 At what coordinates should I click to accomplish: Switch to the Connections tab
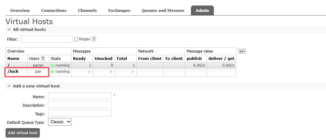pyautogui.click(x=54, y=11)
